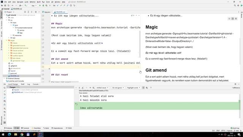Click Collapse All icon in Project panel

32,12
